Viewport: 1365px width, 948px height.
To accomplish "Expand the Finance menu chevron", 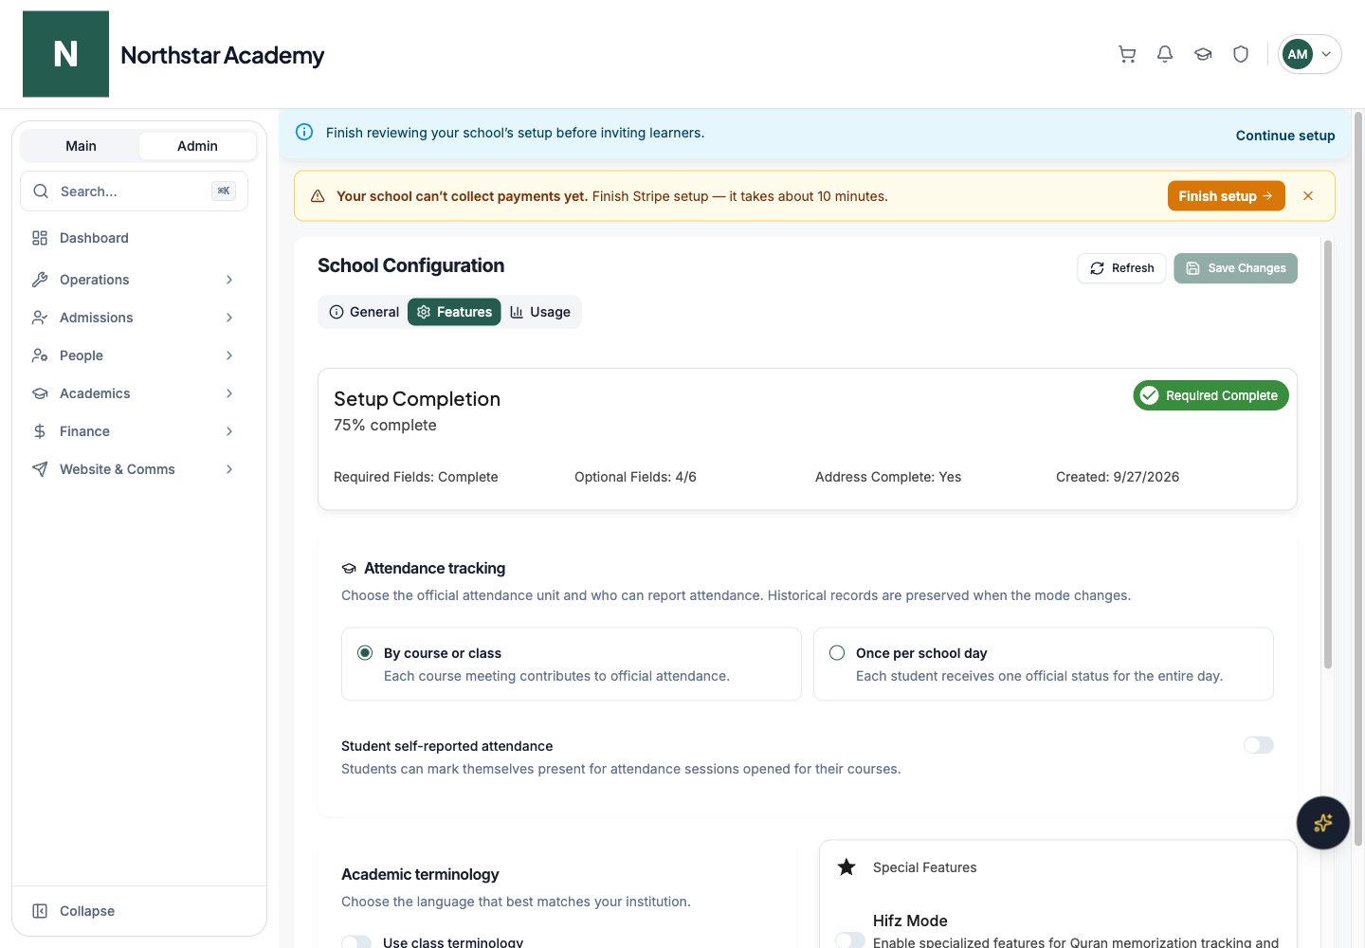I will [229, 431].
